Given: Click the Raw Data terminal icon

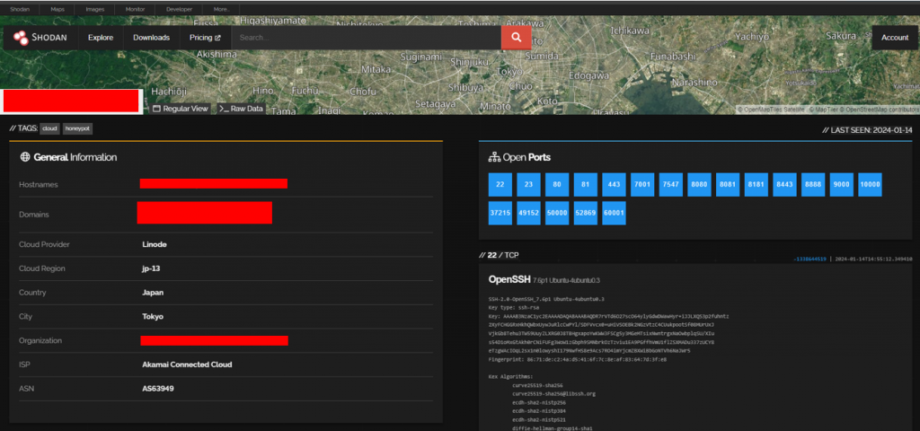Looking at the screenshot, I should tap(223, 109).
